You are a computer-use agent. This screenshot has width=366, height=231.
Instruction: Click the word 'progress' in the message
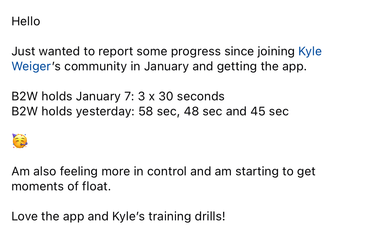(x=196, y=52)
